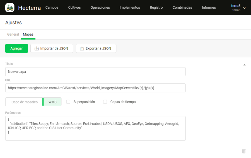The height and width of the screenshot is (158, 251).
Task: Click into the URL text field
Action: pos(95,88)
